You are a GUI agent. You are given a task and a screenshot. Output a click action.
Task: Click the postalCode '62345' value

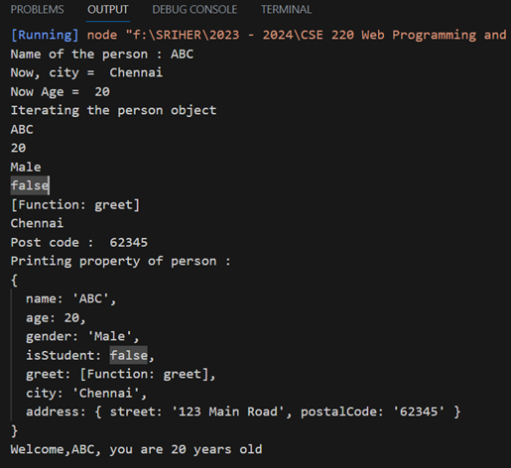point(419,411)
